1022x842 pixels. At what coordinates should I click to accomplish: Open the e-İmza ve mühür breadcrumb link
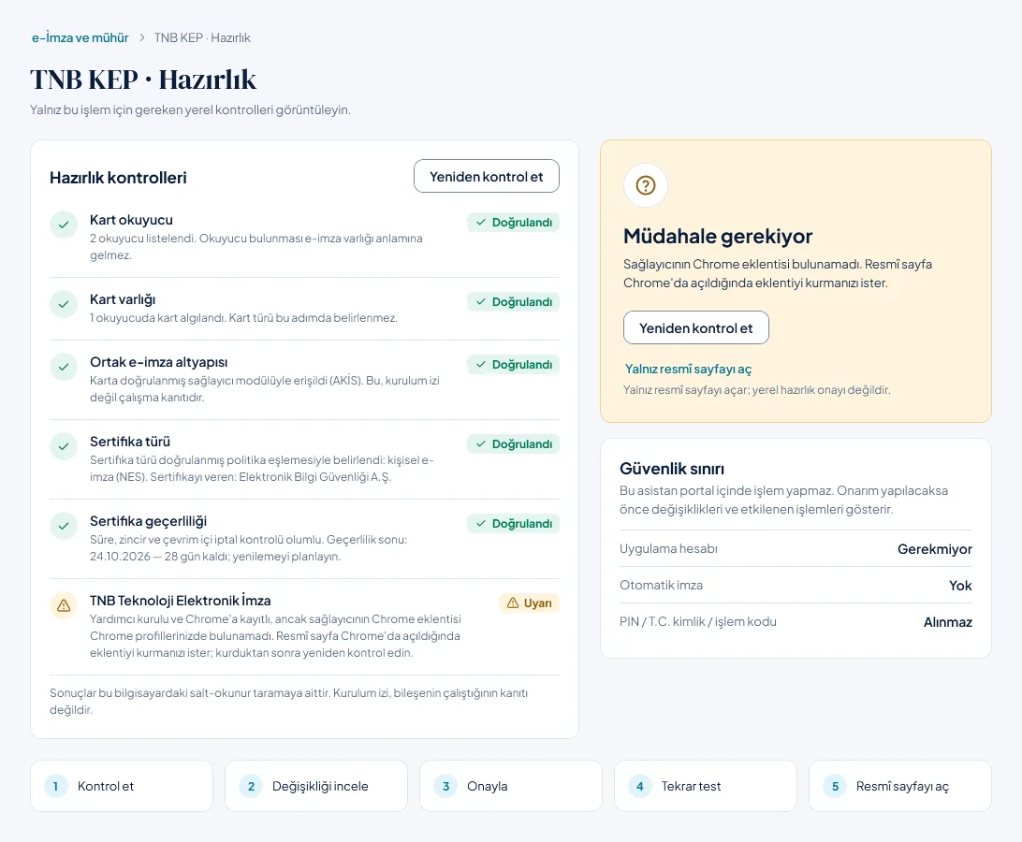(80, 37)
